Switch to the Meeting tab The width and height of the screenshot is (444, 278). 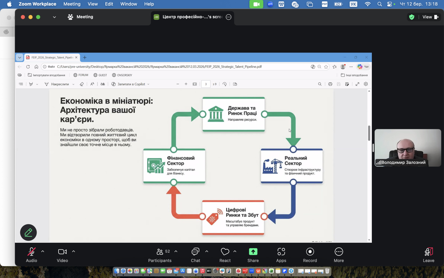80,17
